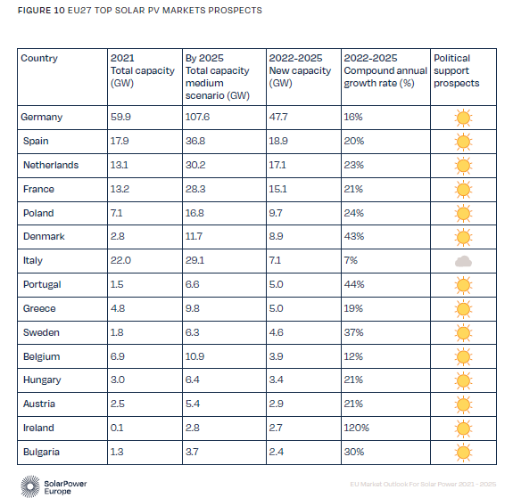The image size is (513, 498).
Task: Click Germany's 107.6 capacity value
Action: [197, 117]
